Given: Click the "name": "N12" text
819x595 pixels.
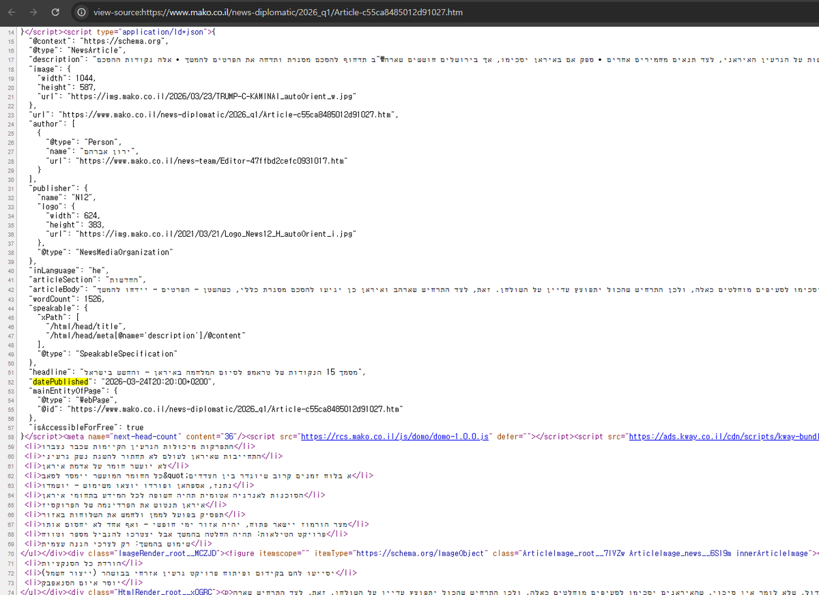Looking at the screenshot, I should click(x=68, y=198).
